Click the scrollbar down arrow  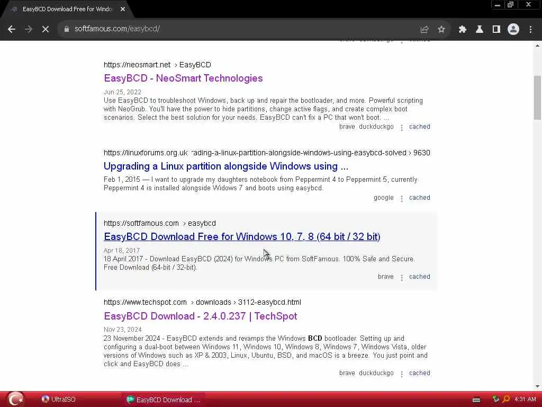(538, 386)
